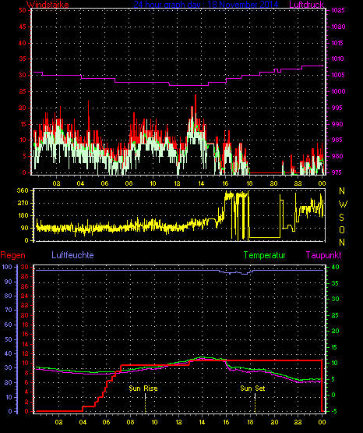Click the Luftdruck label at top right

click(306, 4)
